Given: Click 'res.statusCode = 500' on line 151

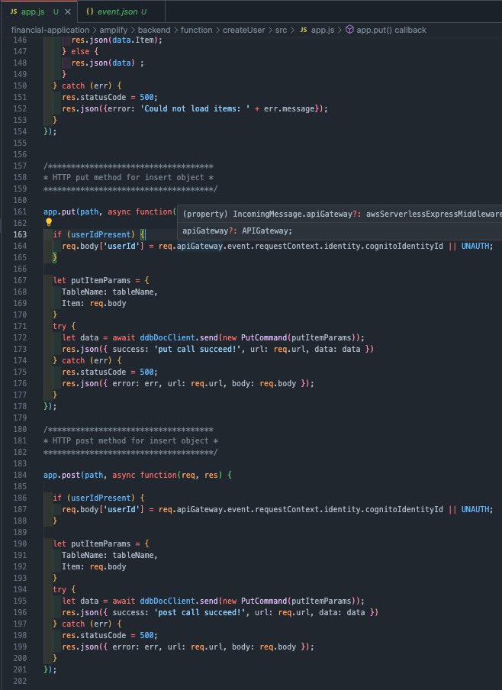Looking at the screenshot, I should coord(108,97).
